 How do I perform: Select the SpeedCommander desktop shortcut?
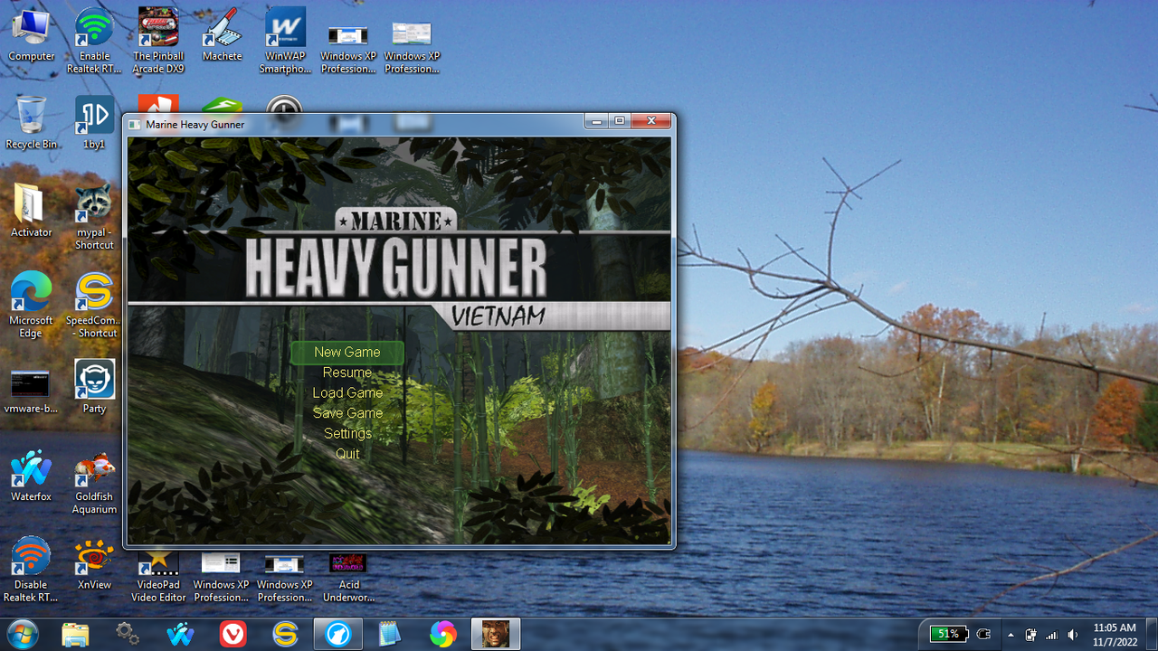click(x=94, y=306)
